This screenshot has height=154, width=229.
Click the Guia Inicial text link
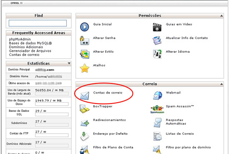tap(102, 24)
